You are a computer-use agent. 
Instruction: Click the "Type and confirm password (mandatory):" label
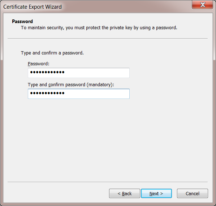tap(71, 85)
